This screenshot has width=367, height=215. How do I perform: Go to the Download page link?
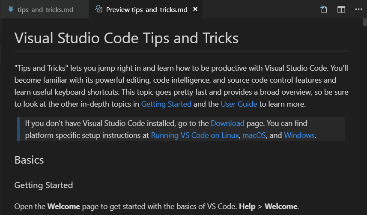227,123
